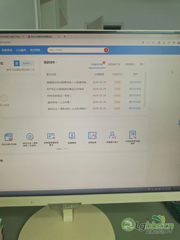This screenshot has height=240, width=180.
Task: Click the 未申报 status tag for 通用申报
Action: point(117,102)
